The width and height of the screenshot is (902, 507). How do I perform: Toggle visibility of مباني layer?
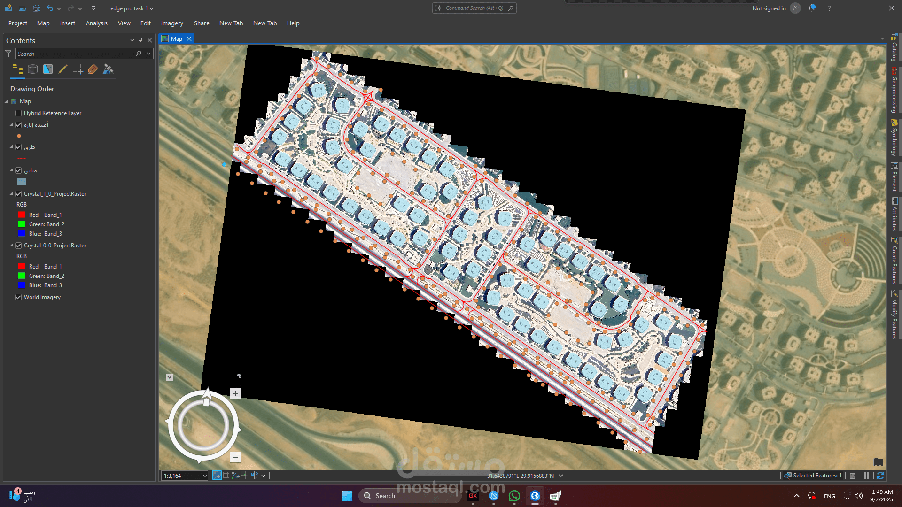18,170
